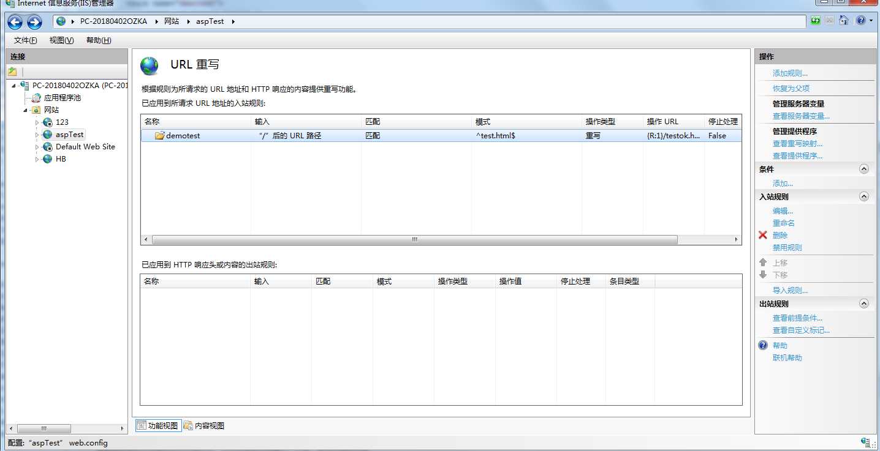Click the ^test.html$ pattern cell
Viewport: 880px width, 451px height.
pyautogui.click(x=496, y=136)
